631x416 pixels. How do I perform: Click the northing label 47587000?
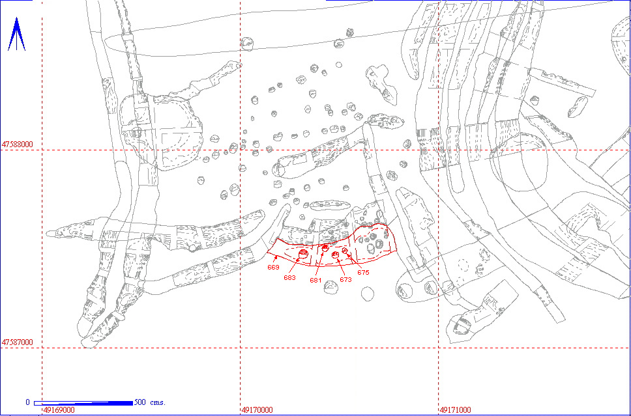pos(18,342)
